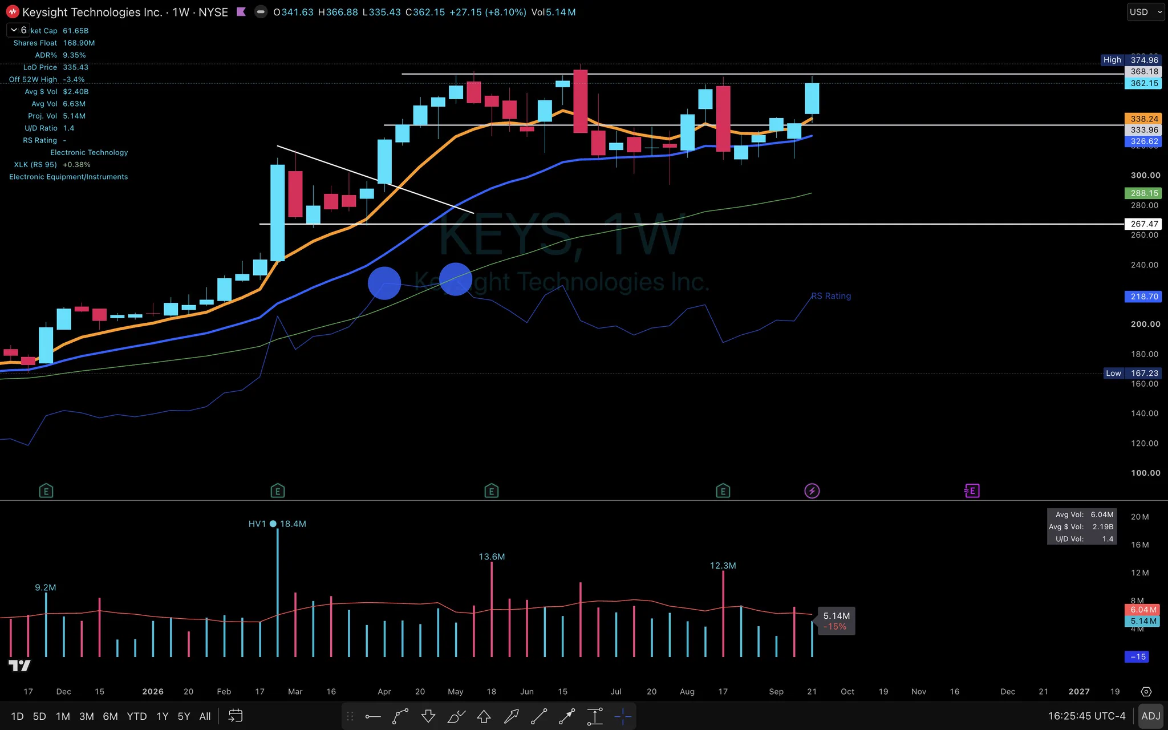Switch to the YTD date range
Image resolution: width=1168 pixels, height=730 pixels.
click(137, 716)
